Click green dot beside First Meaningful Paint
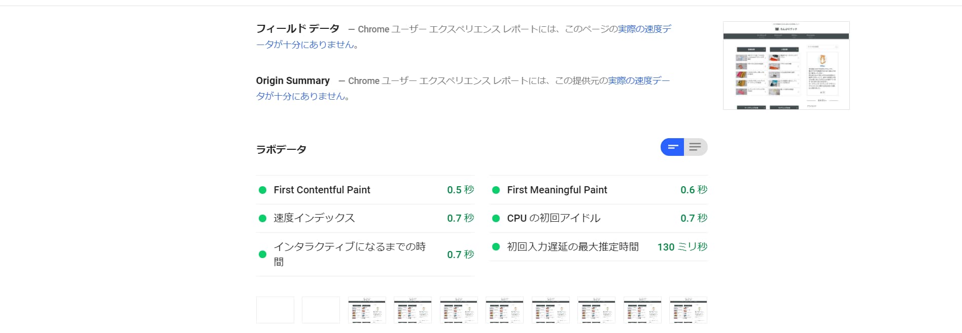962x333 pixels. (496, 190)
